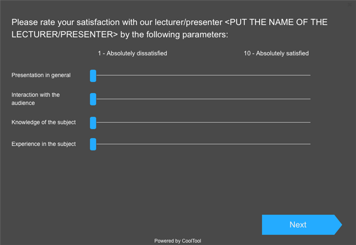Click the 'Experience in the subject' label
The width and height of the screenshot is (356, 245).
pyautogui.click(x=44, y=144)
